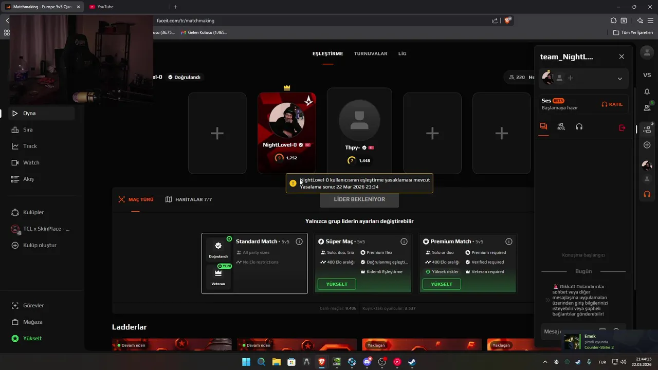Viewport: 658px width, 370px height.
Task: Click the circled plus in right rail
Action: click(647, 145)
